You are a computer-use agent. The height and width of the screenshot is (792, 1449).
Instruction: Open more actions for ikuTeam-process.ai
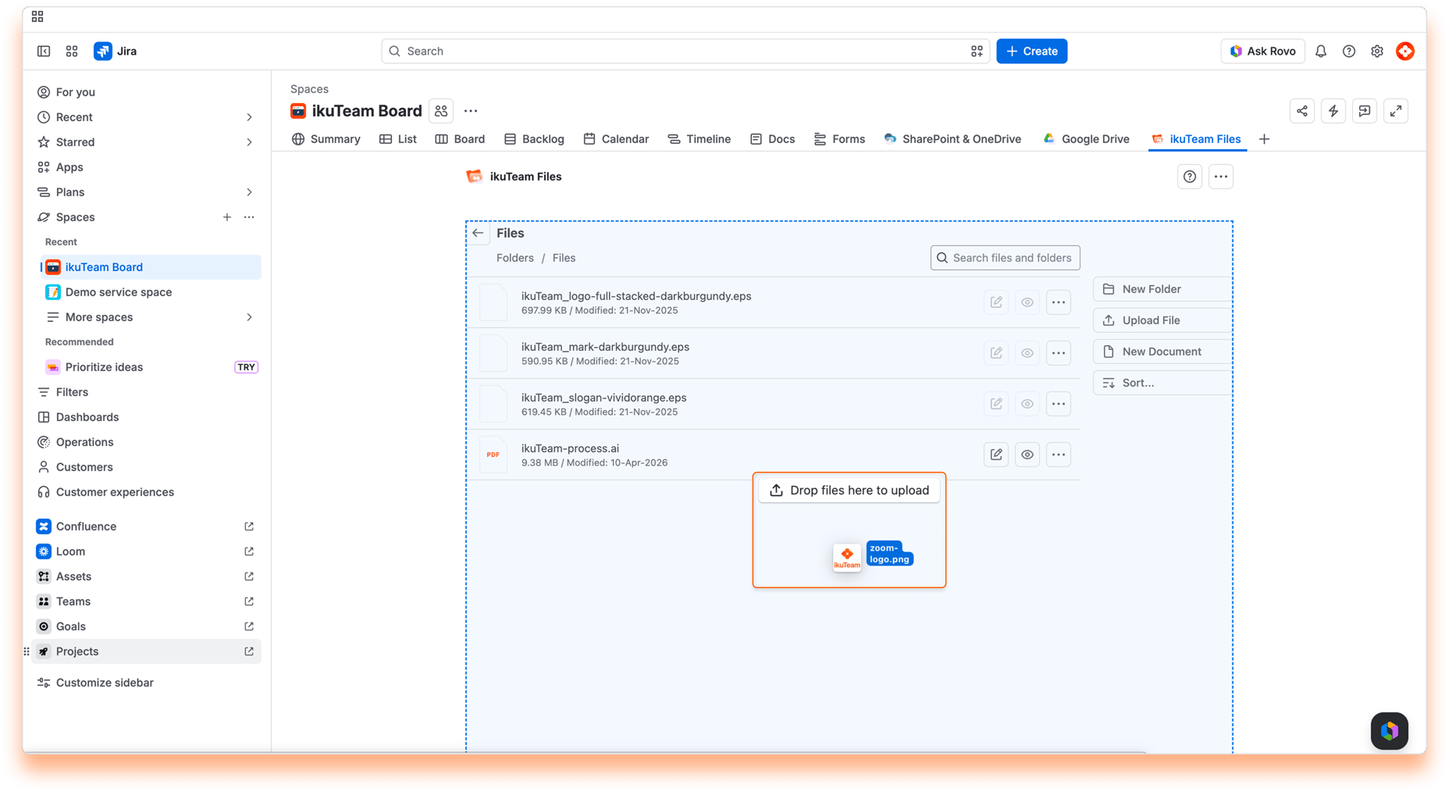(x=1059, y=455)
